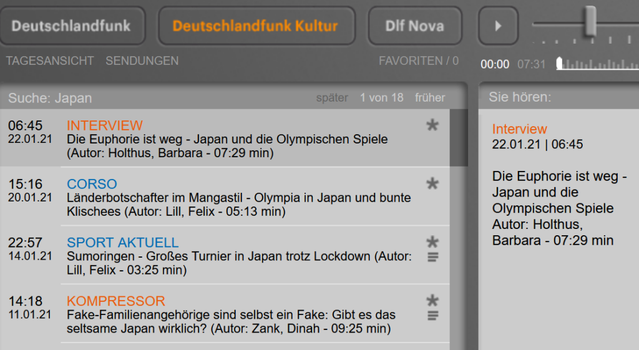Open FAVORITEN / 0 list
The image size is (639, 350).
point(419,61)
